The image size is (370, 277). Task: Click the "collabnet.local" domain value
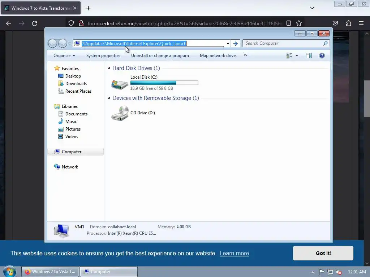point(122,227)
